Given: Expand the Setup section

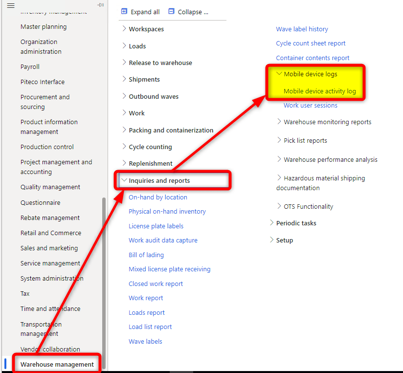Looking at the screenshot, I should 272,240.
